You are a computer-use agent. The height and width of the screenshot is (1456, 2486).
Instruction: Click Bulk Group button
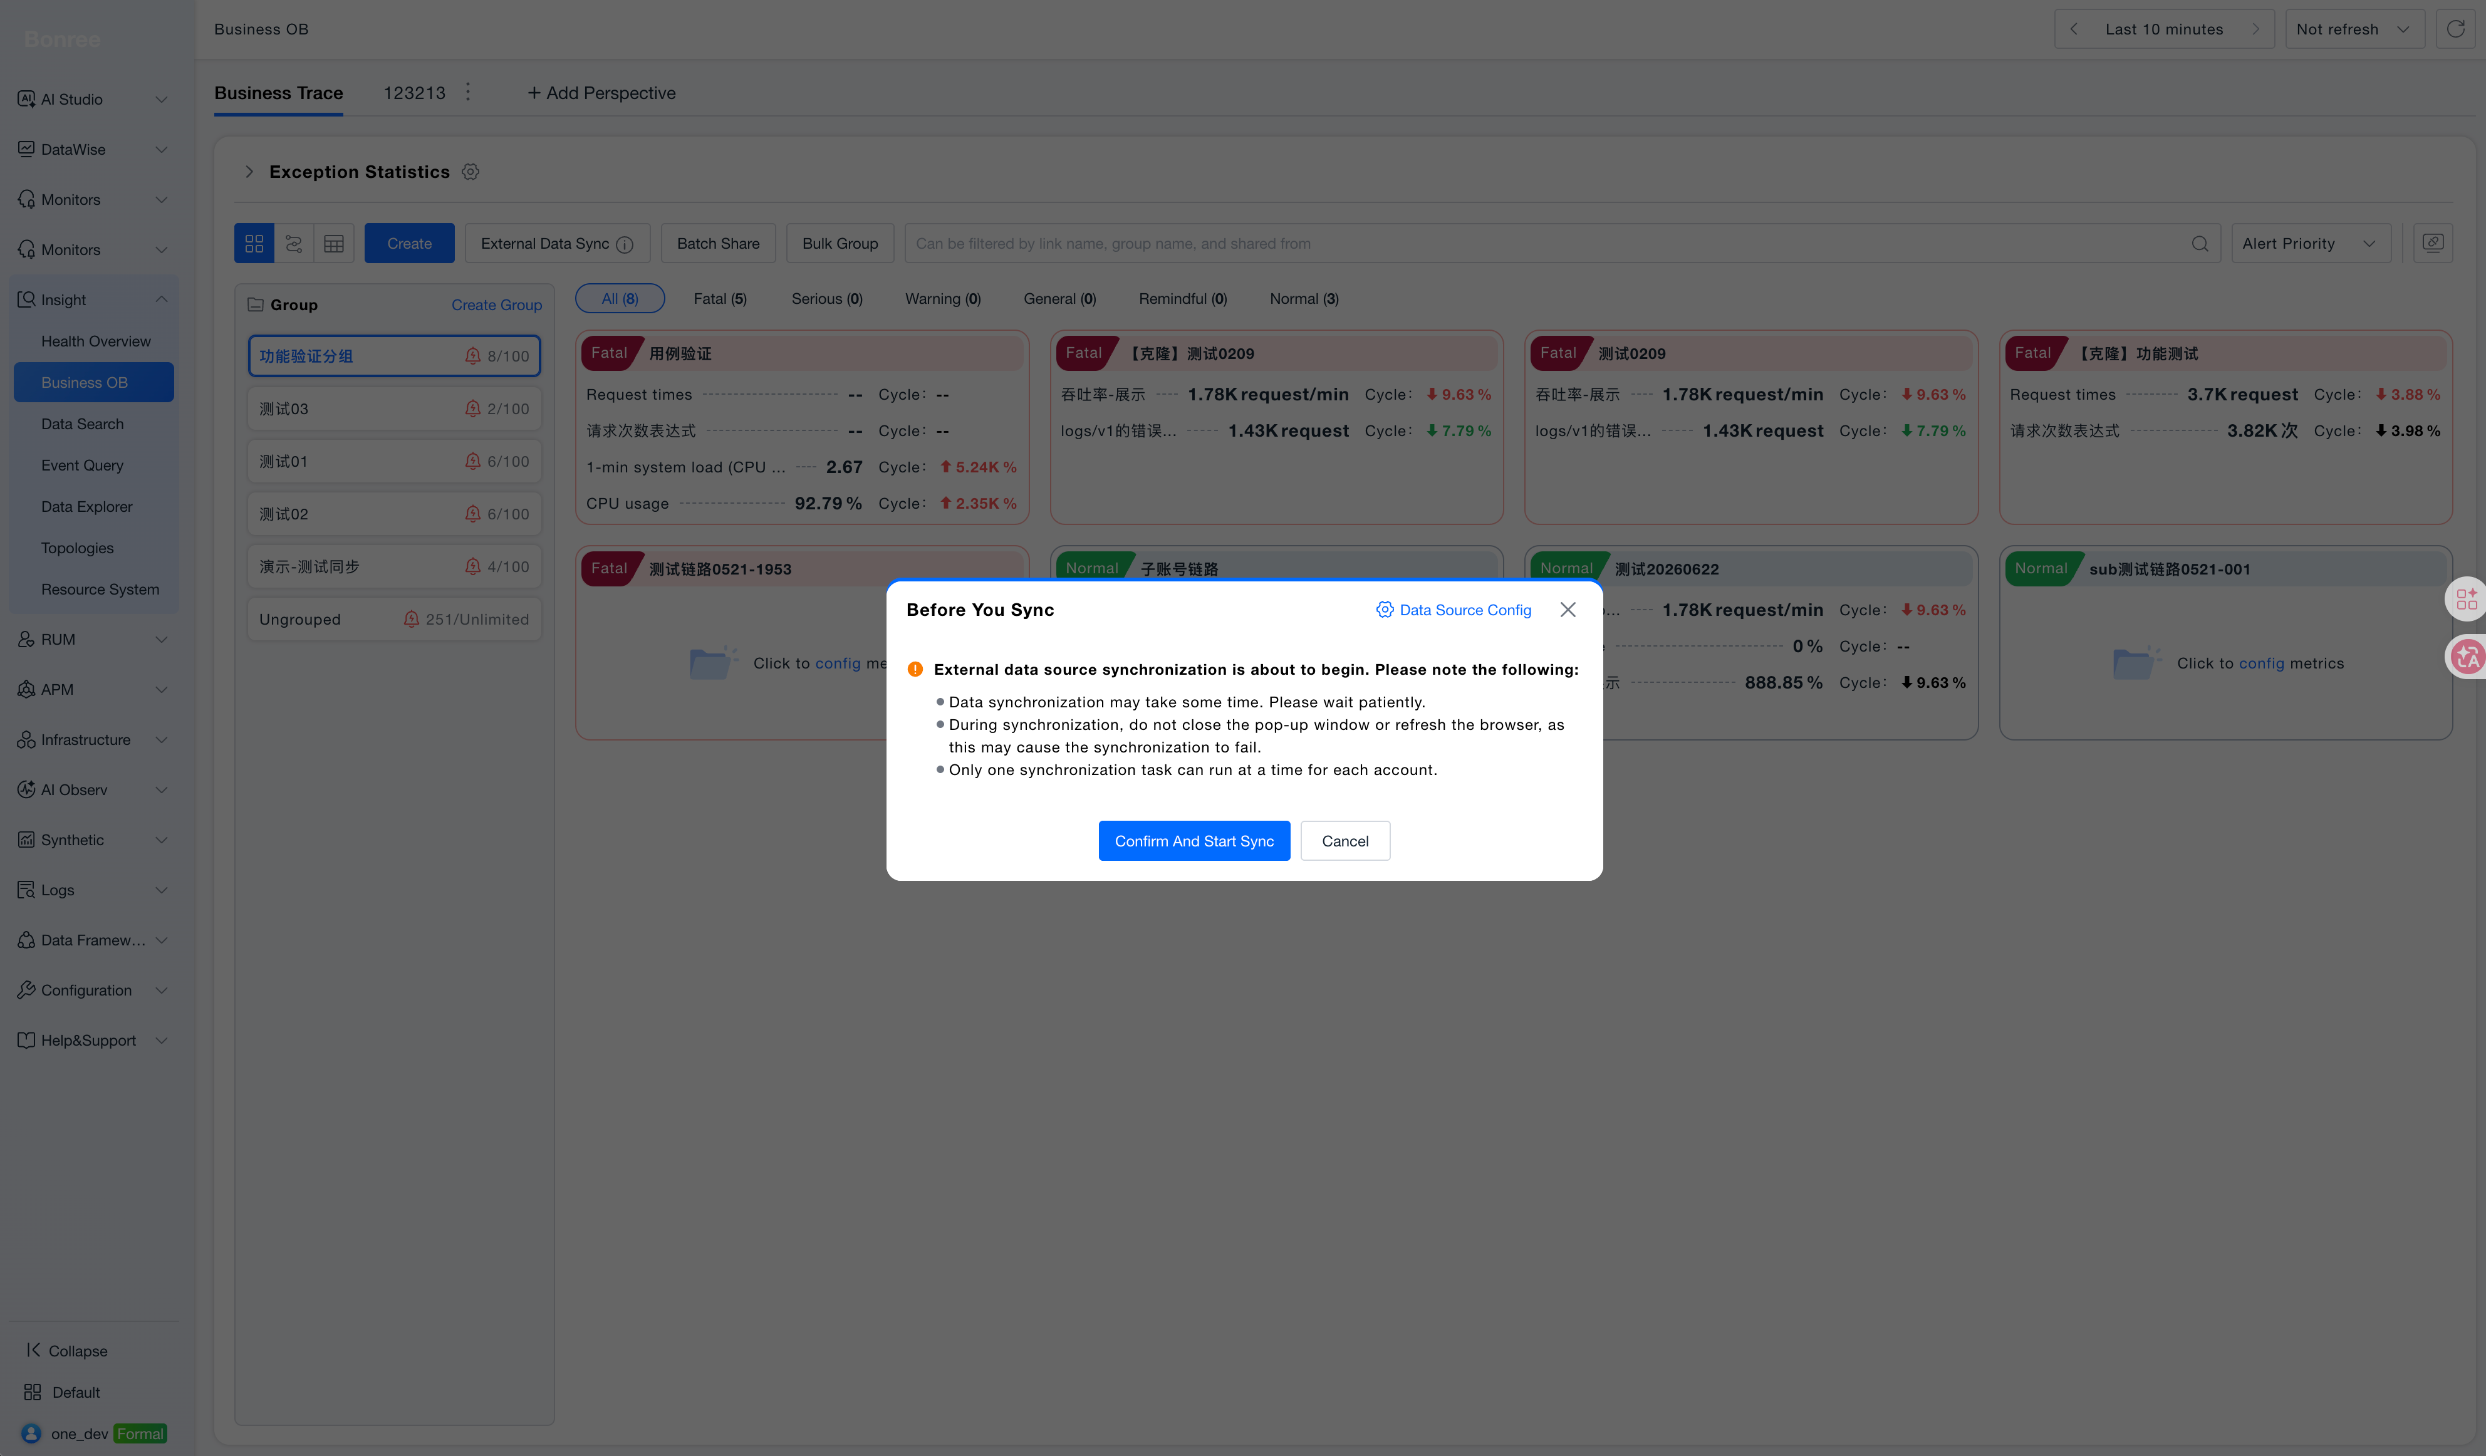tap(840, 242)
